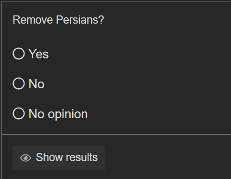Vote Yes on removing Persians
This screenshot has width=231, height=179.
(x=19, y=54)
